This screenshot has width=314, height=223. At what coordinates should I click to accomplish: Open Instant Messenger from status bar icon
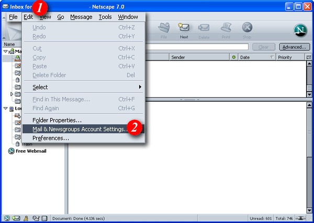(x=26, y=218)
